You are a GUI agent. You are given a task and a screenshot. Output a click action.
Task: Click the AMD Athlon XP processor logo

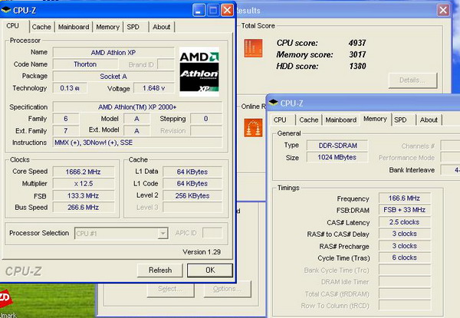point(199,72)
